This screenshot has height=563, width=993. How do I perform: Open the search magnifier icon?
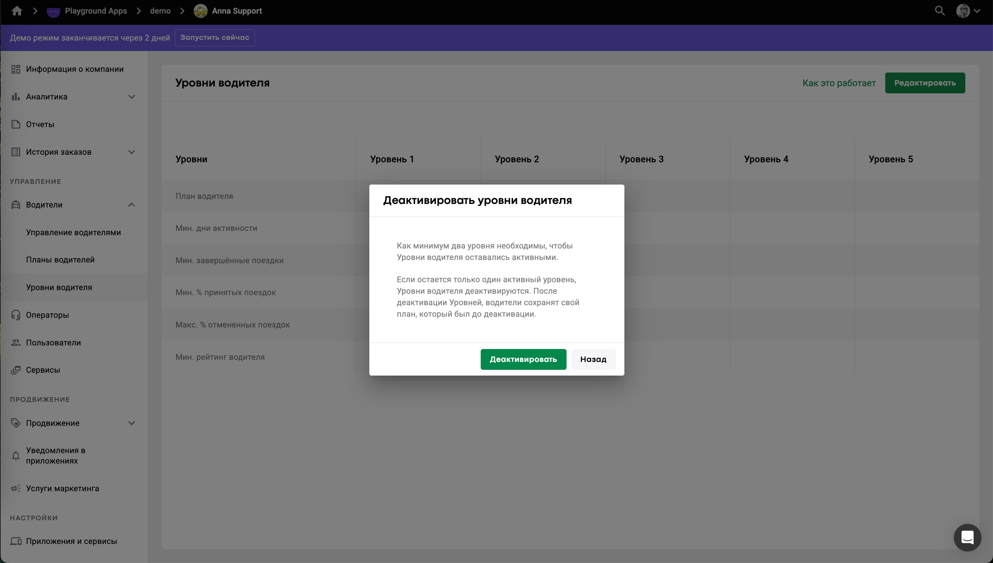click(939, 11)
